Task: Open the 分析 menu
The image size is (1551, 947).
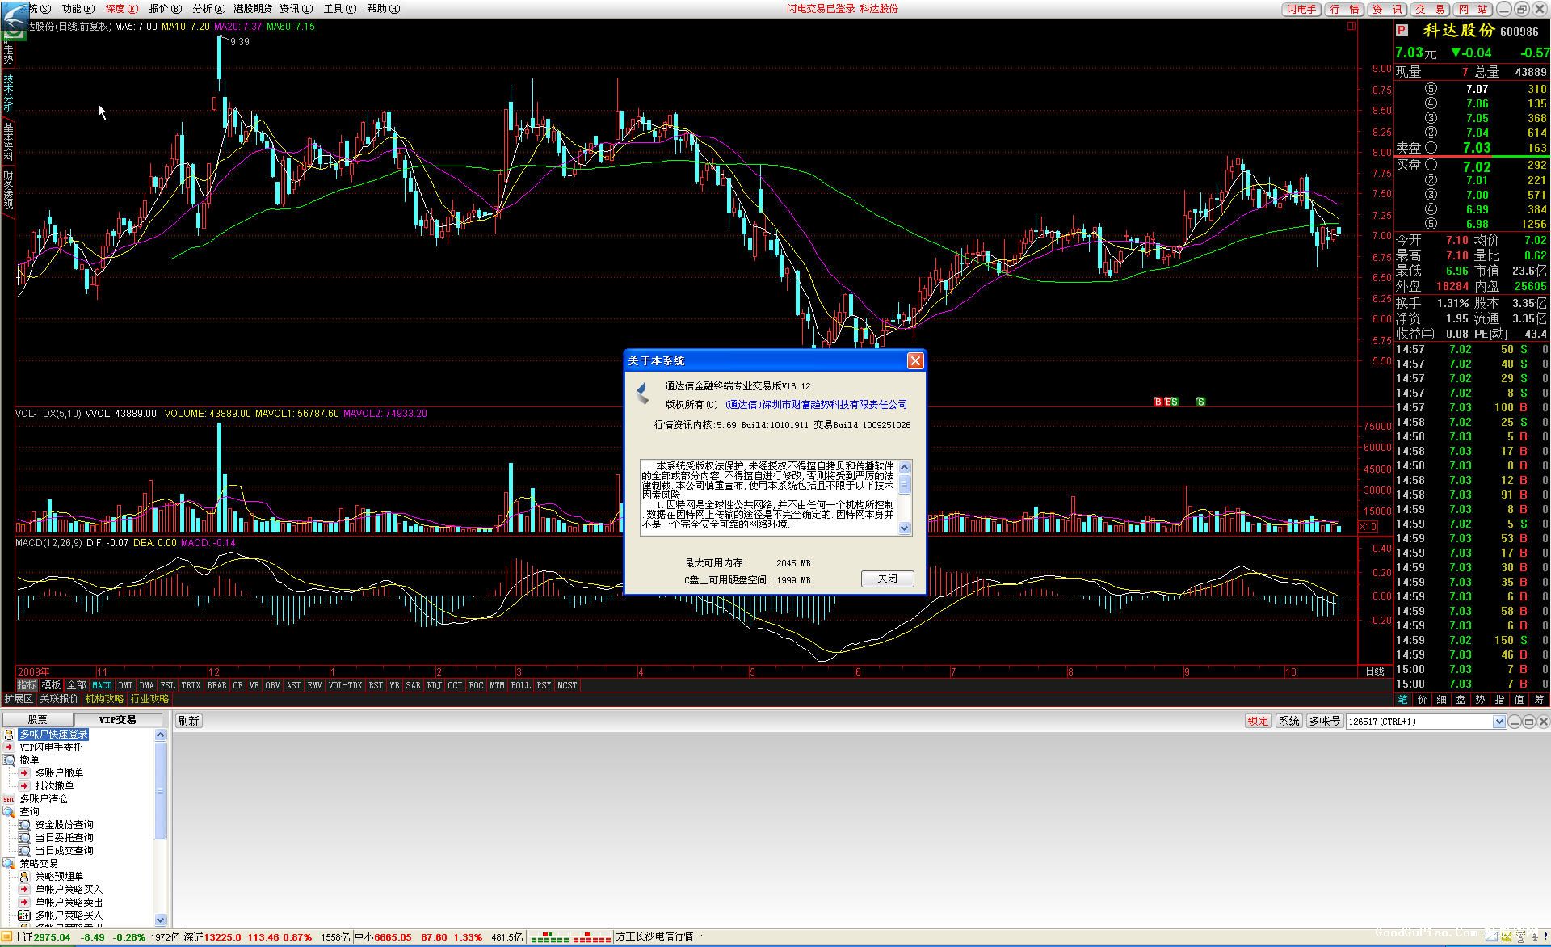Action: click(208, 9)
